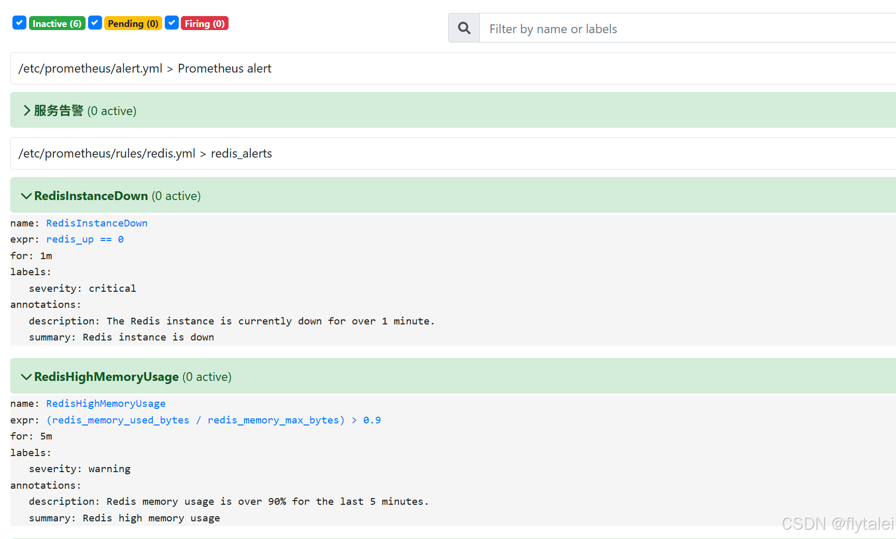Collapse the RedisHighMemoryUsage alert chevron
Viewport: 896px width, 539px height.
(26, 377)
